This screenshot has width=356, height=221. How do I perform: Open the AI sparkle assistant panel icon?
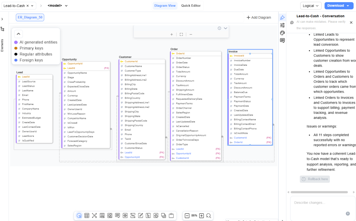point(282,17)
